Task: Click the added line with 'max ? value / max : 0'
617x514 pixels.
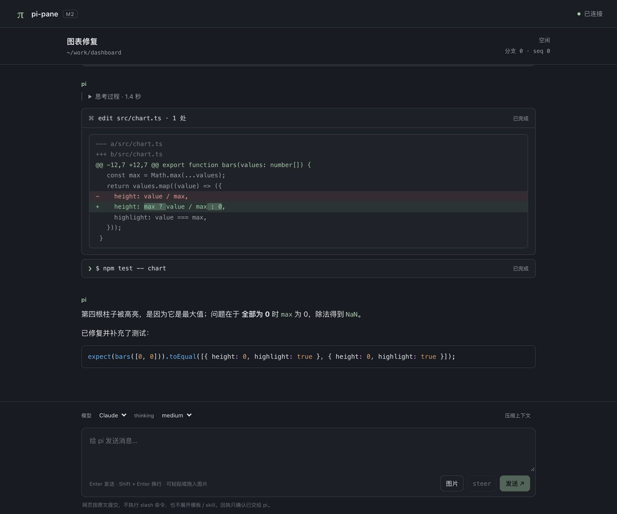Action: 308,207
